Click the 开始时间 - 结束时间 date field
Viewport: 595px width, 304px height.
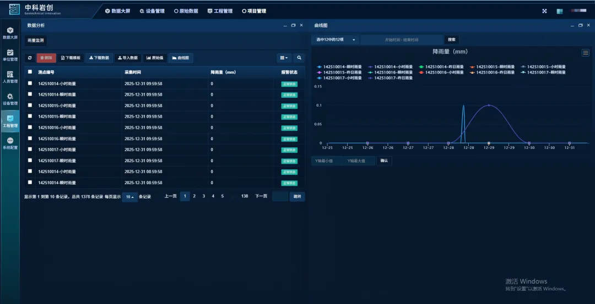(x=402, y=40)
